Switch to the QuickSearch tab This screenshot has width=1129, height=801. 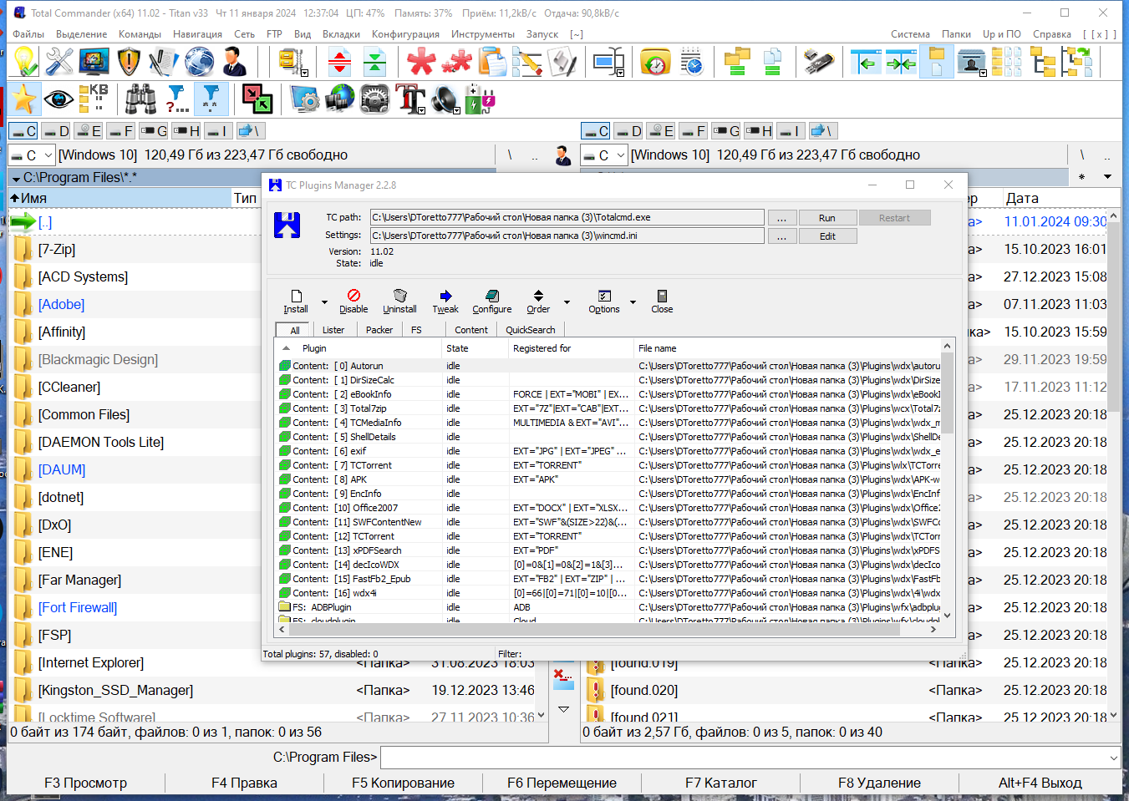coord(530,330)
